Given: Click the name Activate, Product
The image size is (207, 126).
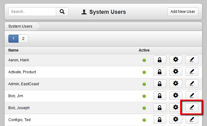Looking at the screenshot, I should 22,72.
